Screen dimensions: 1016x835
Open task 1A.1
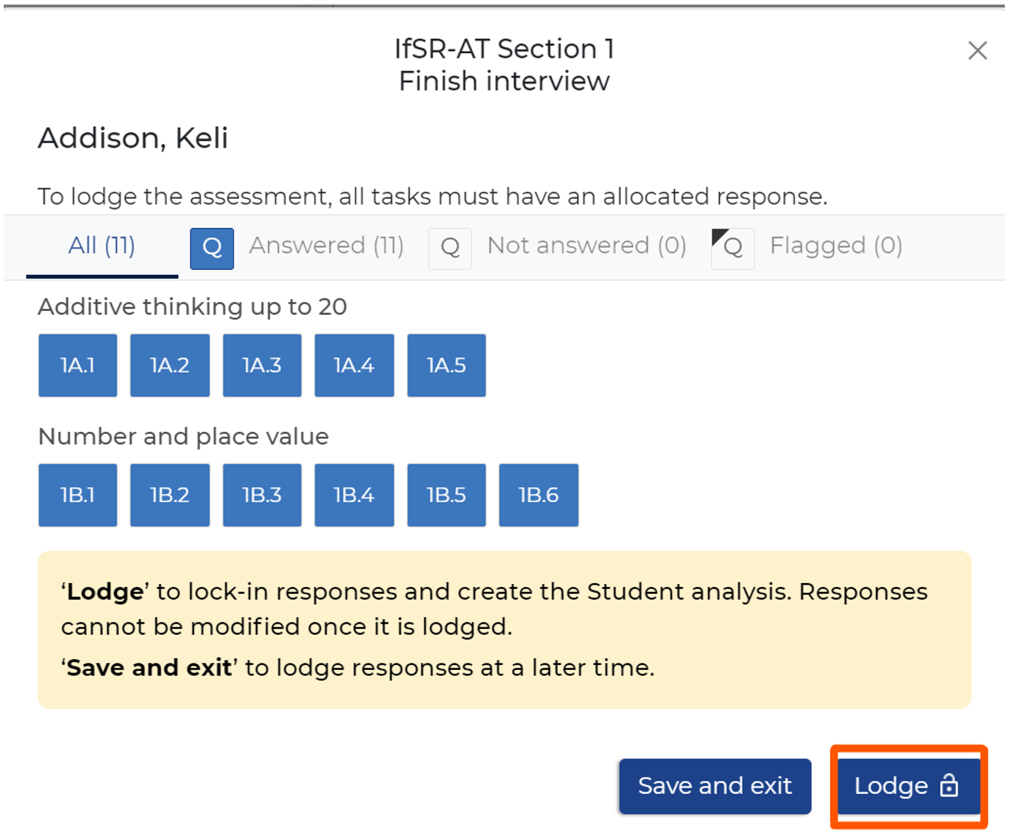click(78, 365)
